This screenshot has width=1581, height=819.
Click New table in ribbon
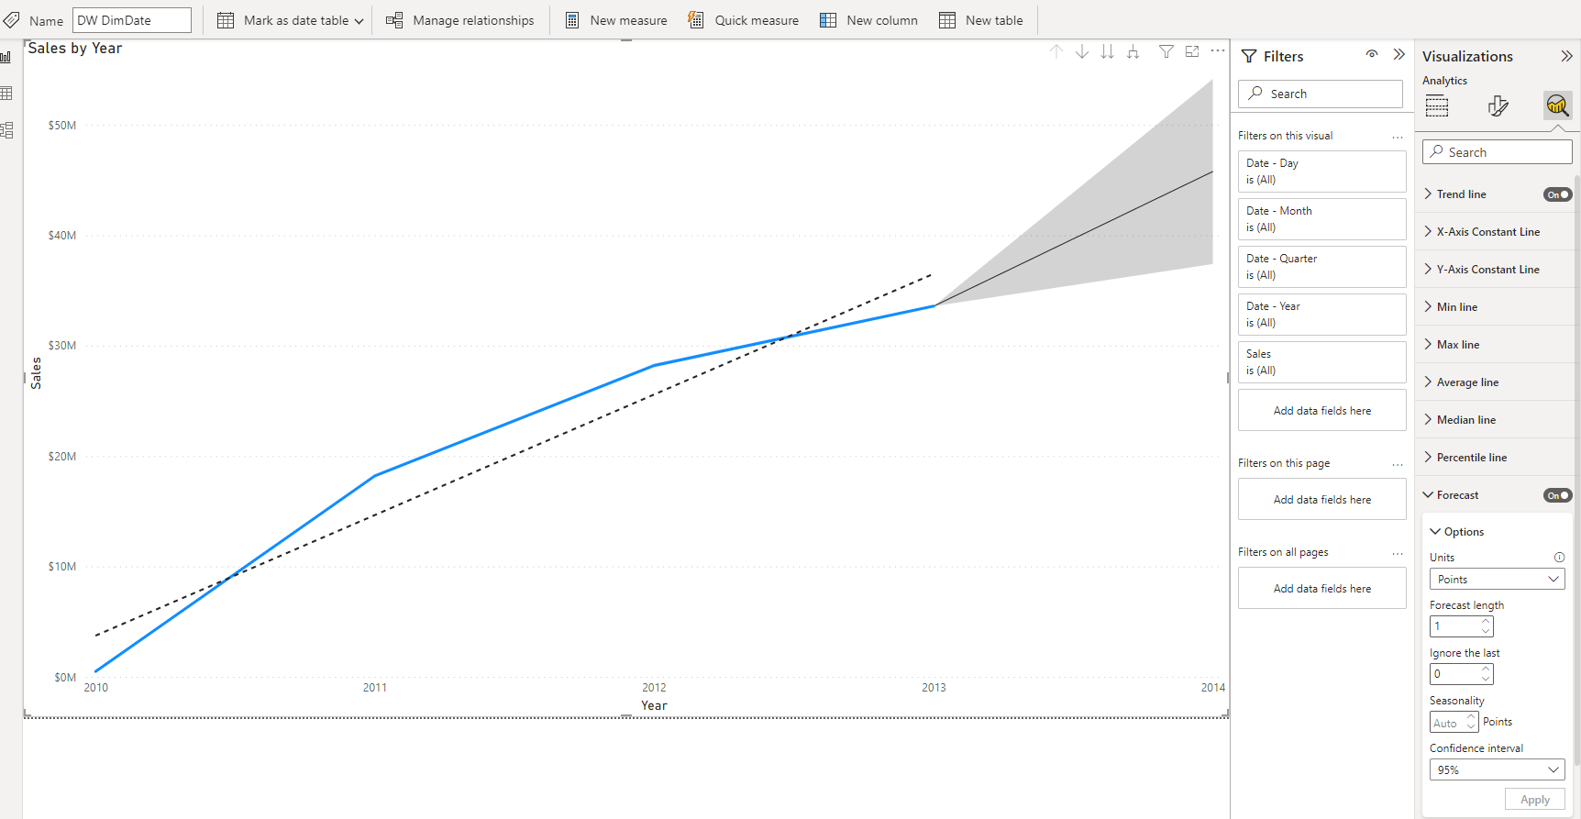[x=994, y=20]
